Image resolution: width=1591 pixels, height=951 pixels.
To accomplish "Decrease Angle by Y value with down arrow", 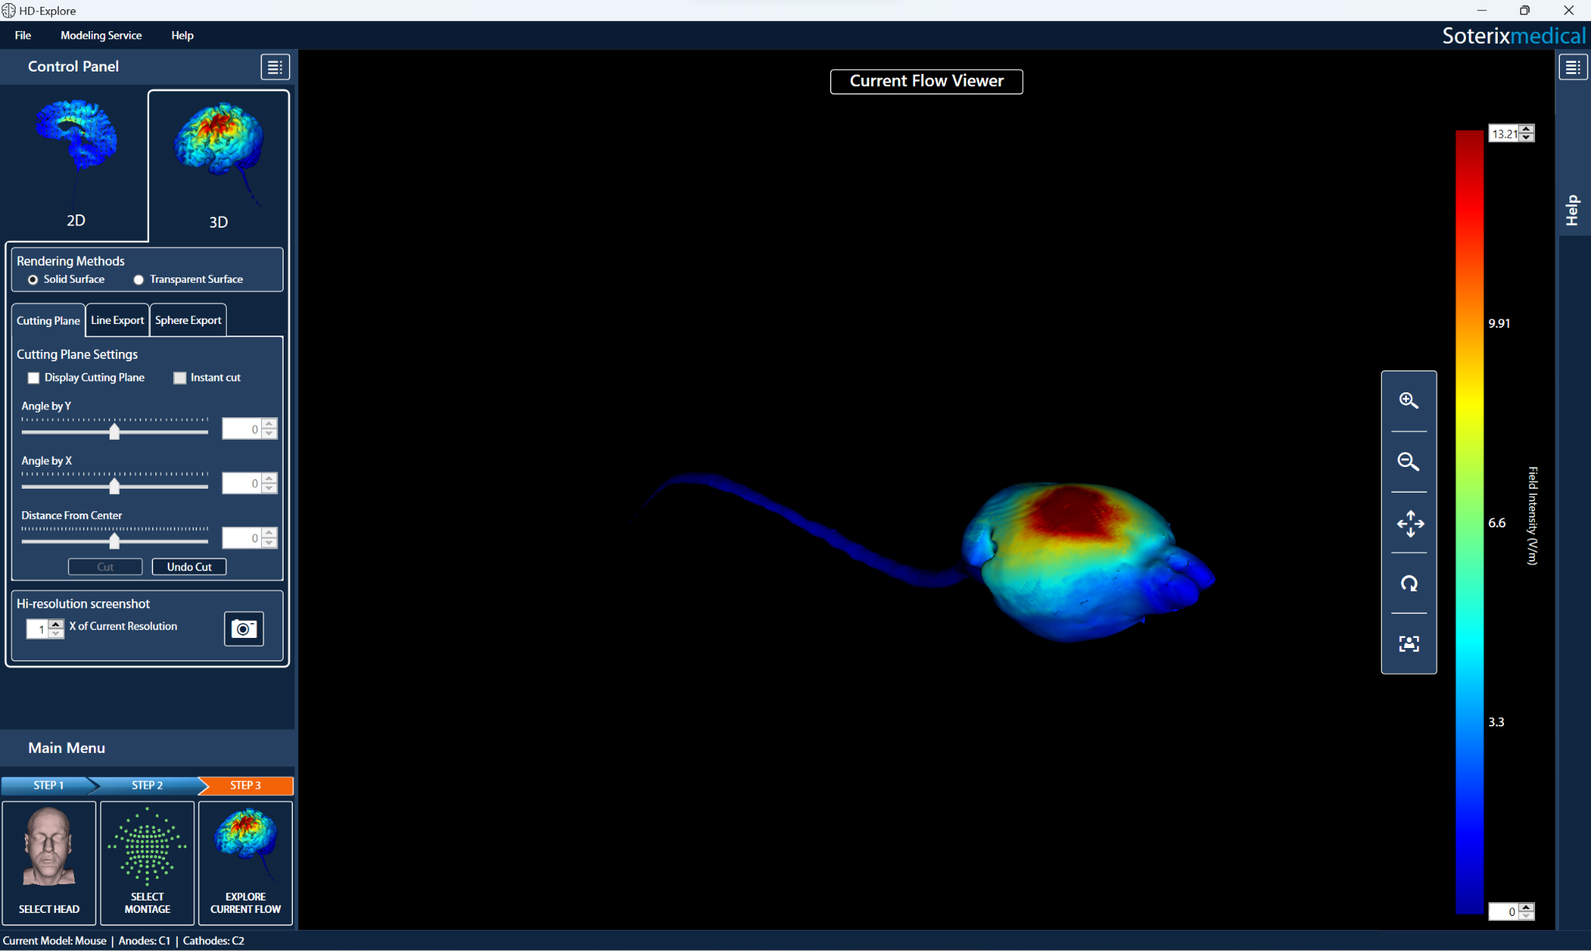I will click(269, 434).
